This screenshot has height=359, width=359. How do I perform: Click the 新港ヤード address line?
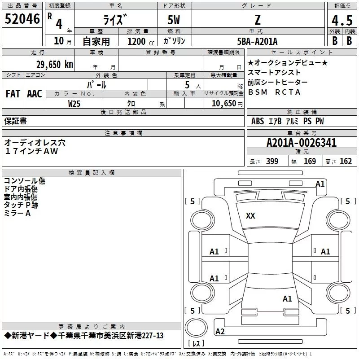click(x=84, y=336)
